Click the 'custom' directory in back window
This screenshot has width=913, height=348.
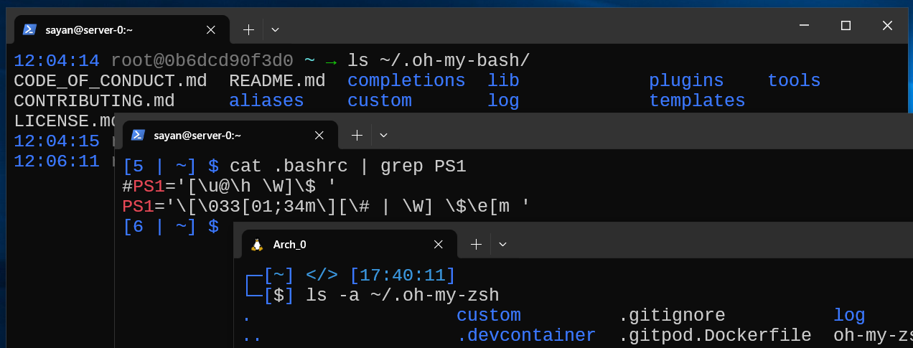380,101
